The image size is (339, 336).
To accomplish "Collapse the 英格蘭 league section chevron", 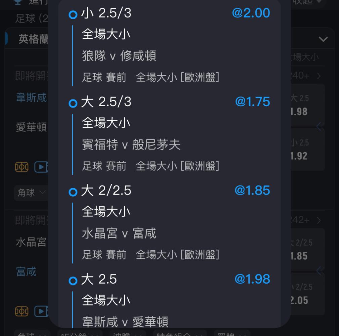I will coord(323,39).
